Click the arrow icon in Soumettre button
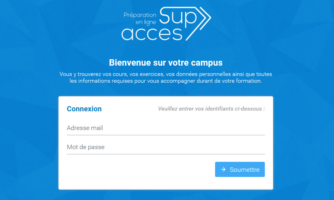This screenshot has width=334, height=200. 223,169
